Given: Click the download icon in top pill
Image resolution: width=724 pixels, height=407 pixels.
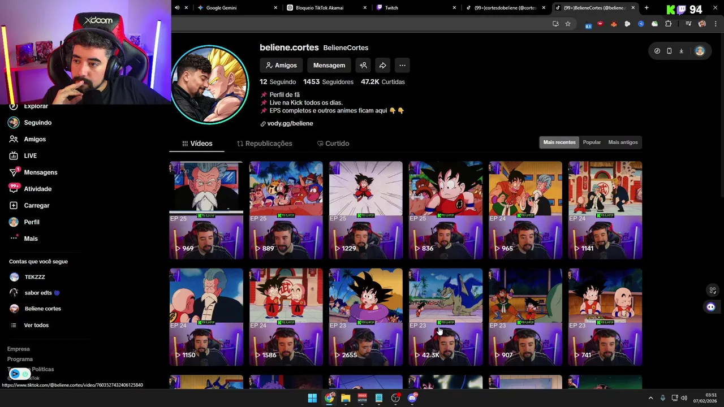Looking at the screenshot, I should 681,51.
